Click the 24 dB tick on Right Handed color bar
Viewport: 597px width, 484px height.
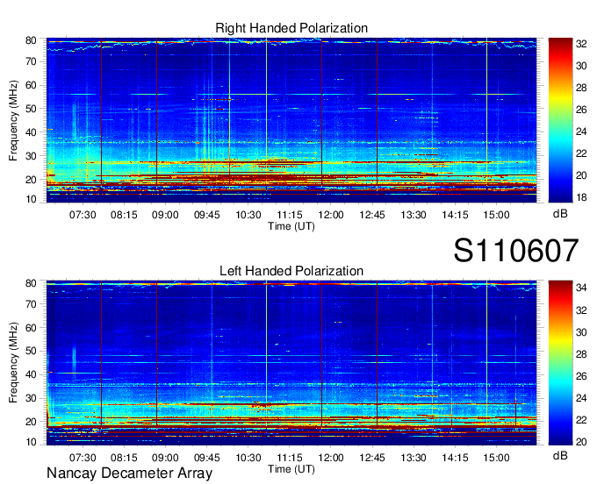[581, 132]
